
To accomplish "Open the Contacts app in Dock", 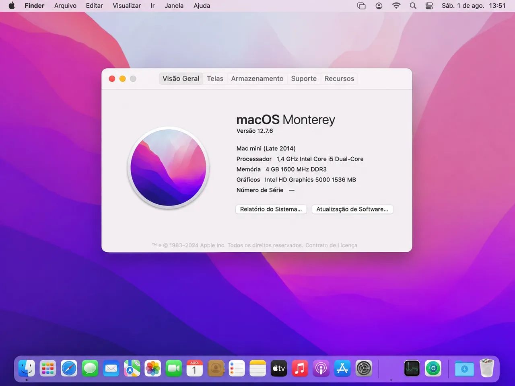I will point(216,368).
